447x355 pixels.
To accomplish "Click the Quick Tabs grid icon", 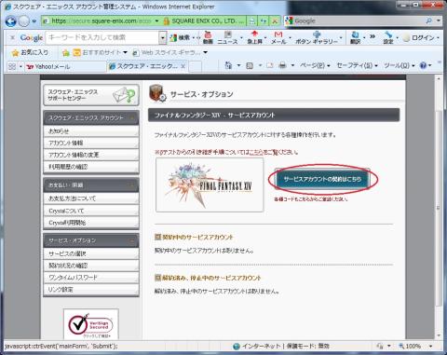I will click(x=12, y=66).
